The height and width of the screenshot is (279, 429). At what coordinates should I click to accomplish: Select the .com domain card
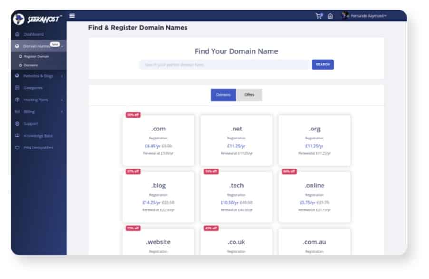pyautogui.click(x=158, y=140)
